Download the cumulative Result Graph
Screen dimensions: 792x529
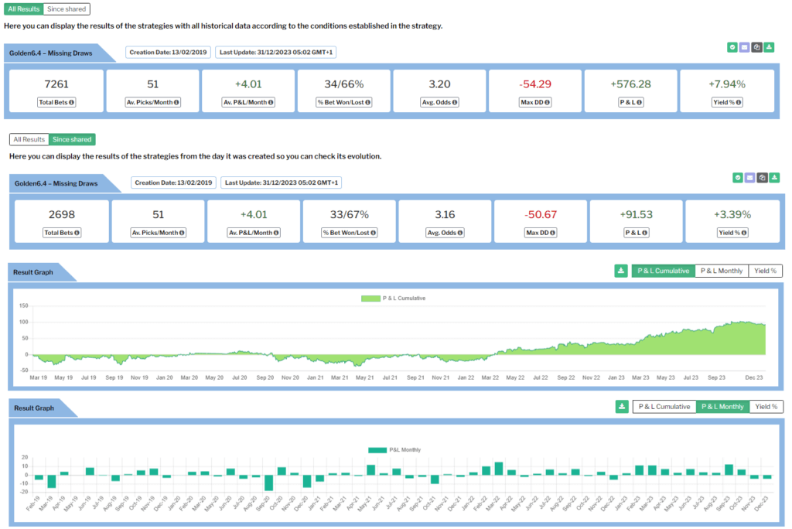coord(620,271)
